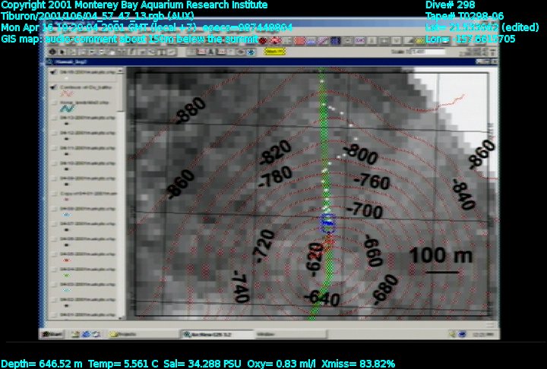
Task: Click the red legend symbol in layer list
Action: [65, 260]
